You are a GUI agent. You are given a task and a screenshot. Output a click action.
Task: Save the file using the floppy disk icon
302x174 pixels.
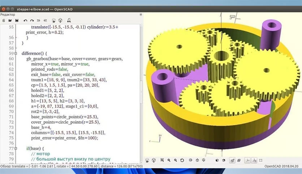point(17,20)
